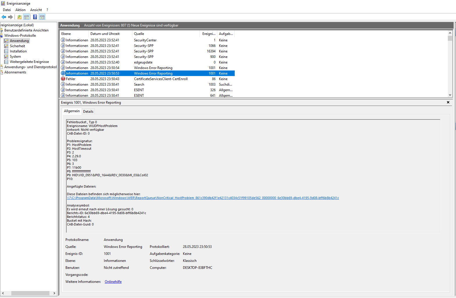This screenshot has height=298, width=456.
Task: Click the Berichts-ID line in details
Action: coord(106,213)
